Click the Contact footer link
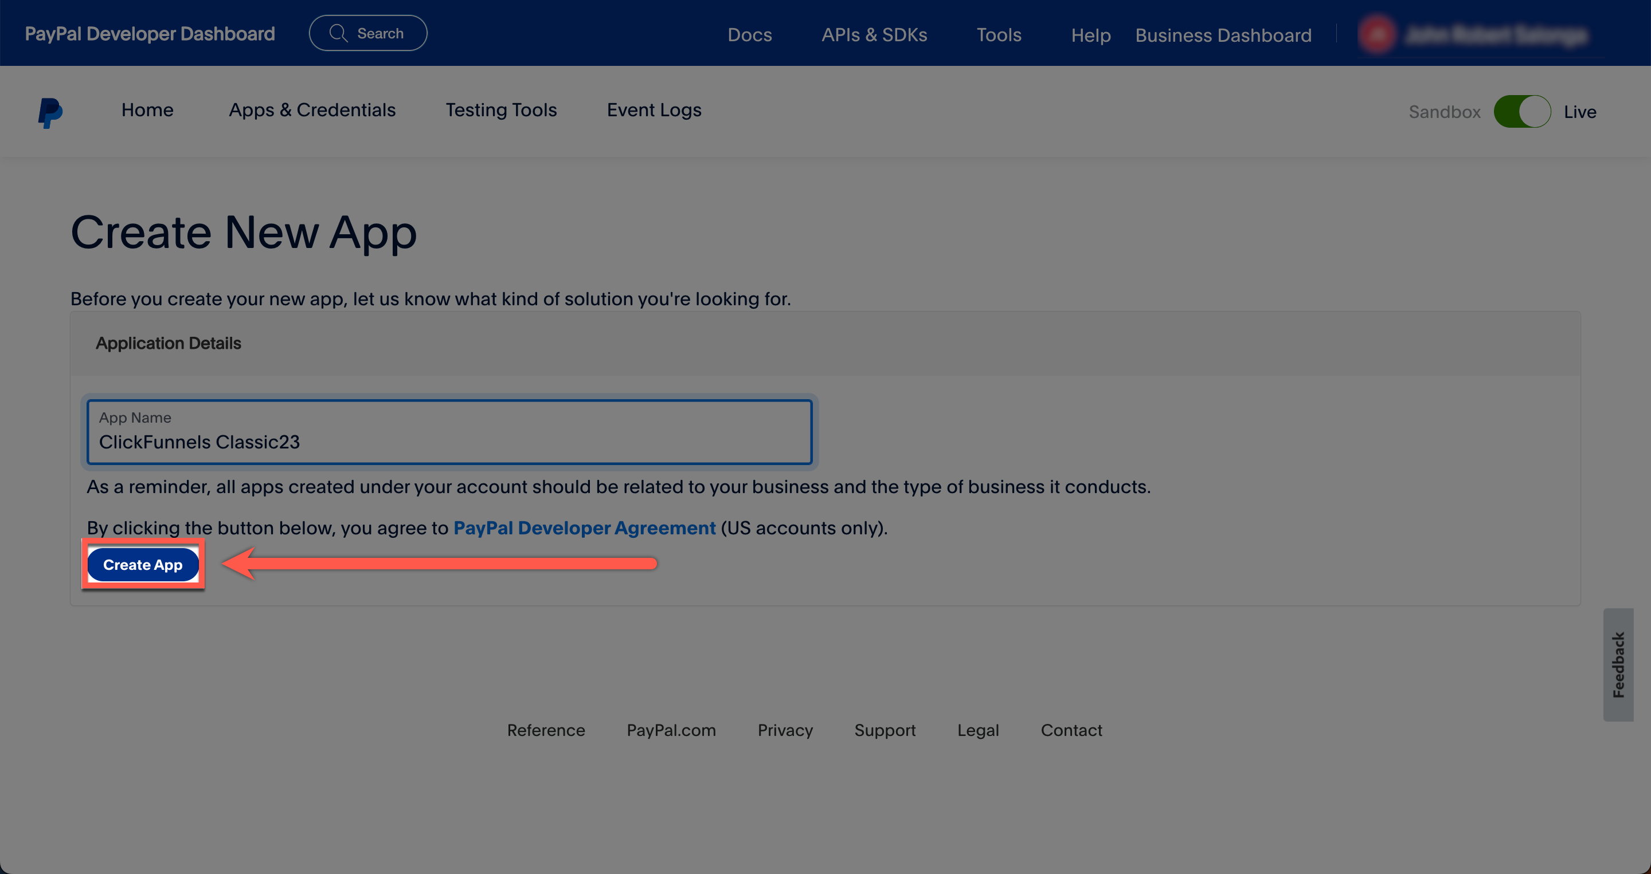This screenshot has width=1651, height=874. click(x=1071, y=730)
